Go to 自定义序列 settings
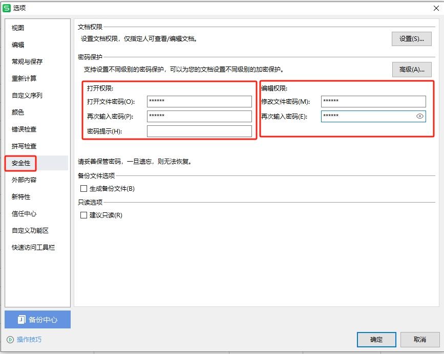Screen dimensions: 444x354 tap(27, 95)
